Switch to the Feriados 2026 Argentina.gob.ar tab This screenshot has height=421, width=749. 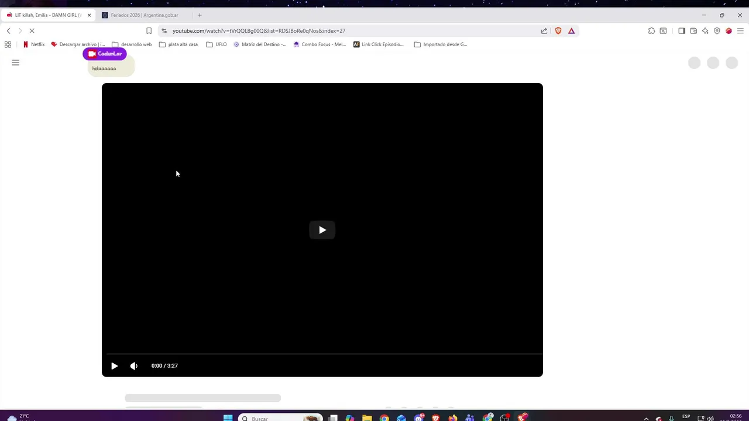(x=144, y=15)
